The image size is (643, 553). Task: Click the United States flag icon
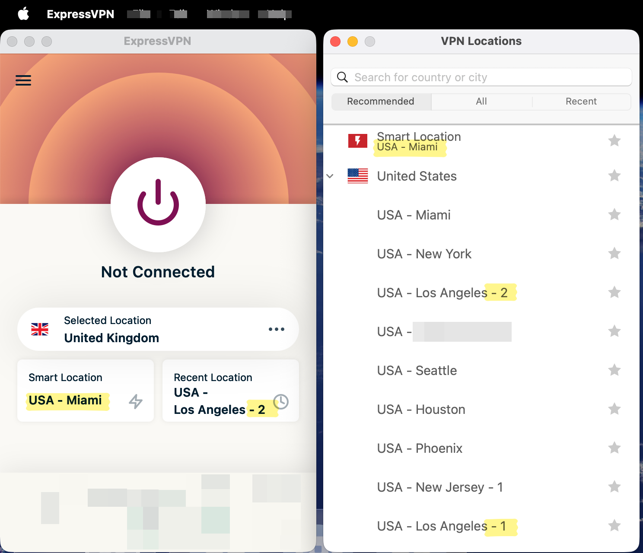pyautogui.click(x=358, y=176)
